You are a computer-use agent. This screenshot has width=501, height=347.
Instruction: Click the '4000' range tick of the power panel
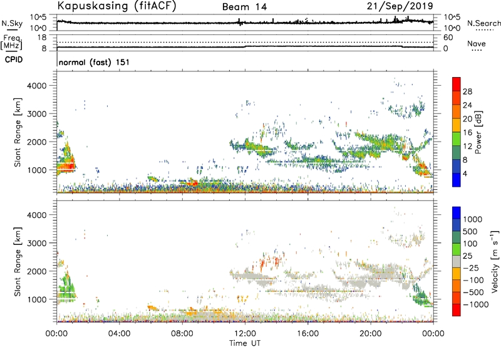point(36,86)
